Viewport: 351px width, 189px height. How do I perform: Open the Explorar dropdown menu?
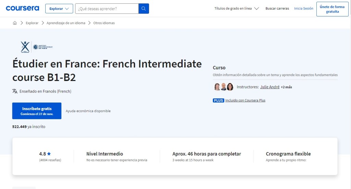point(59,9)
